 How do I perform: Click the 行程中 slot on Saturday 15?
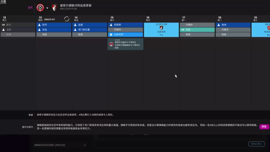(x=126, y=30)
